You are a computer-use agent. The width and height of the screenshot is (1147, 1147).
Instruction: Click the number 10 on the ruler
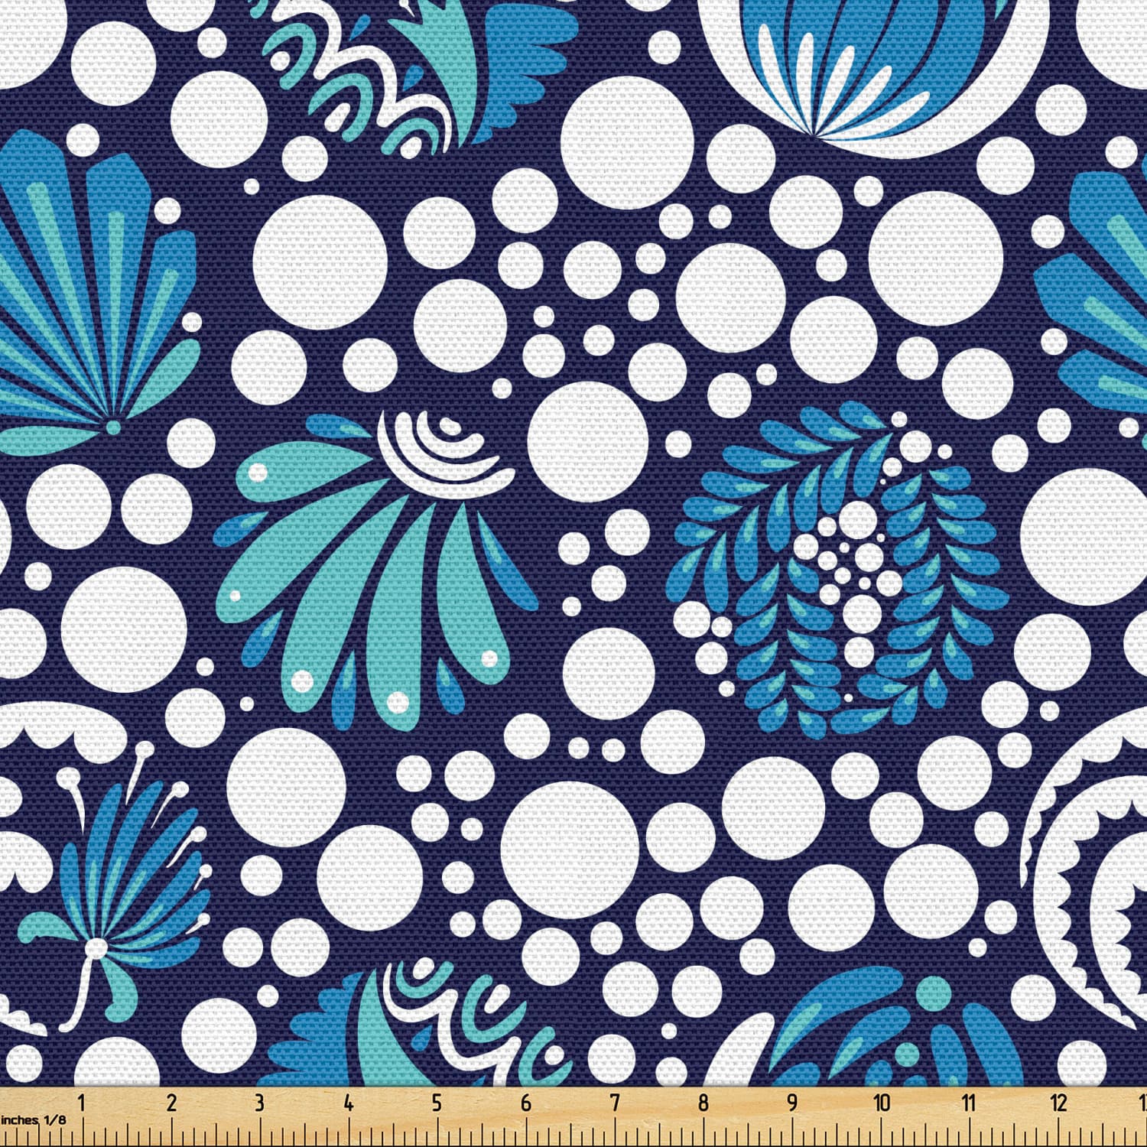882,1103
